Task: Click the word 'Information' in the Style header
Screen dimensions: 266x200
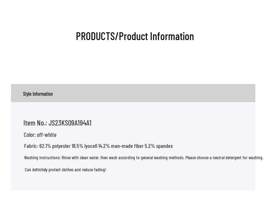Action: [x=43, y=94]
